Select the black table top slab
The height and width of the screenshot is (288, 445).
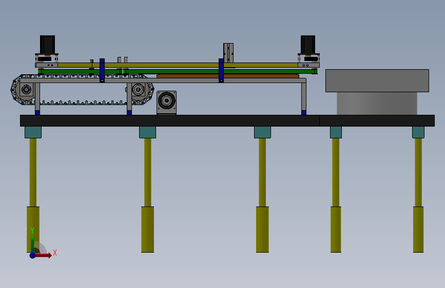tap(227, 121)
